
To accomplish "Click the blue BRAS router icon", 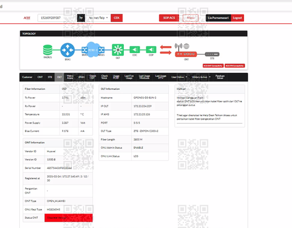I will [x=68, y=50].
